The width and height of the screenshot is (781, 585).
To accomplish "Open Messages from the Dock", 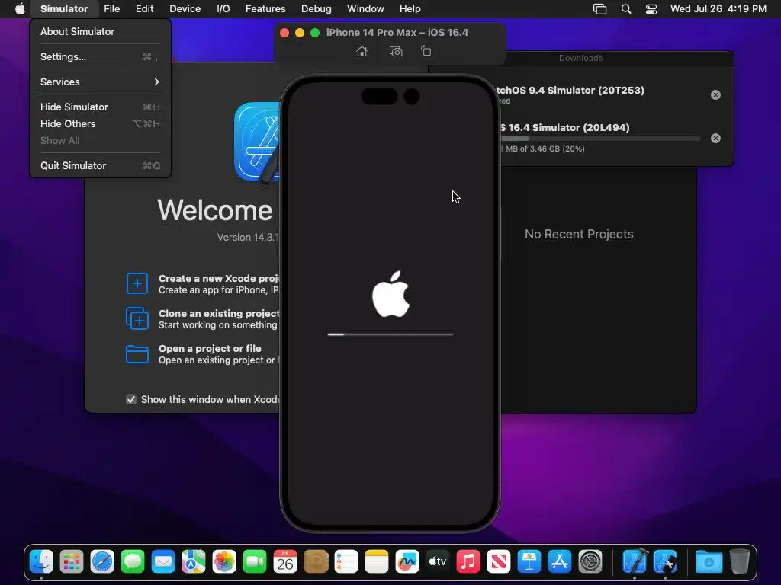I will click(133, 562).
